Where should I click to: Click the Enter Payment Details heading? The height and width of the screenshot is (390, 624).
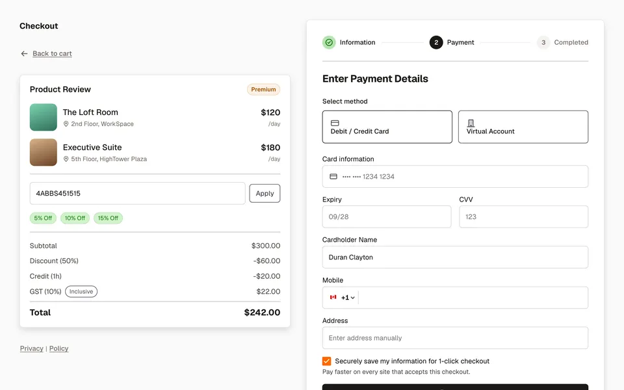(375, 79)
